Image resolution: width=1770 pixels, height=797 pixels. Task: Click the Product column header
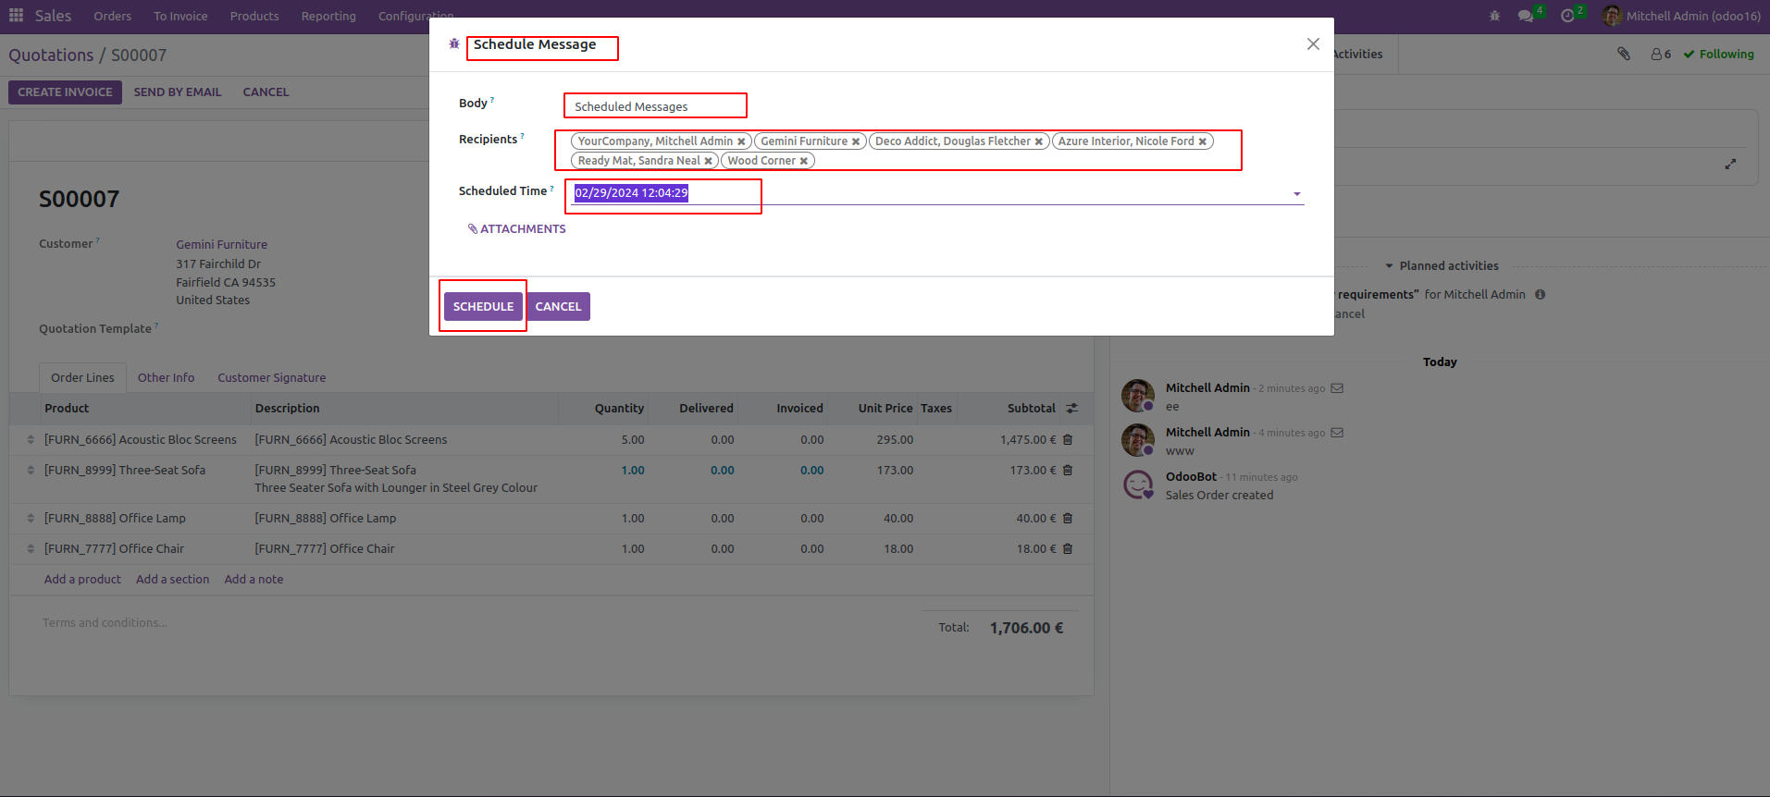click(x=67, y=409)
